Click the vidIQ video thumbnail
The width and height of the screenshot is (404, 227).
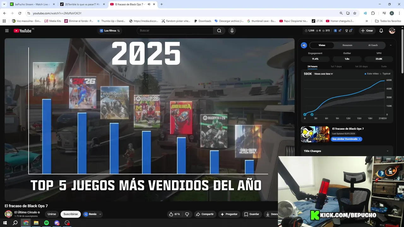pyautogui.click(x=315, y=134)
